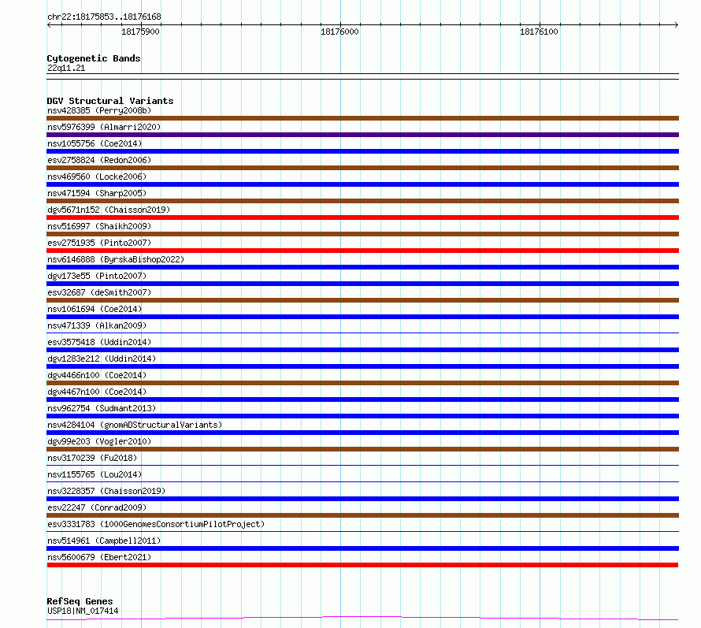
Task: Click the dgv1283e212 (Uddin2014) label
Action: click(x=102, y=359)
